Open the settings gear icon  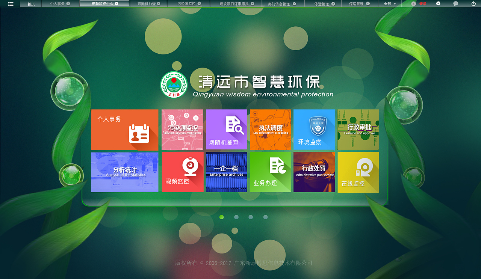coord(438,3)
